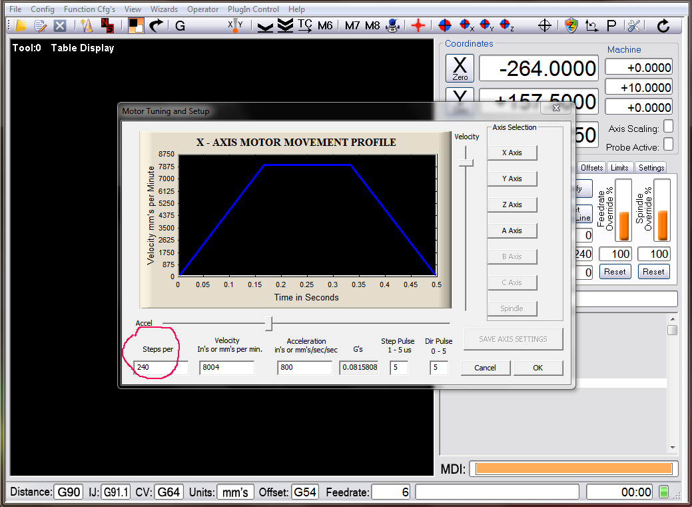Screen dimensions: 692x507
Task: Open the Config menu
Action: (x=43, y=9)
